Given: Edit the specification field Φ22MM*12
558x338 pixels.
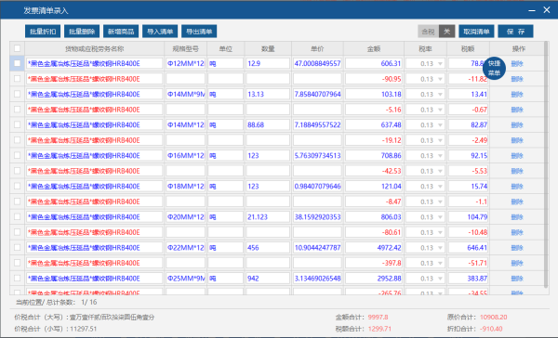Looking at the screenshot, I should pyautogui.click(x=185, y=248).
